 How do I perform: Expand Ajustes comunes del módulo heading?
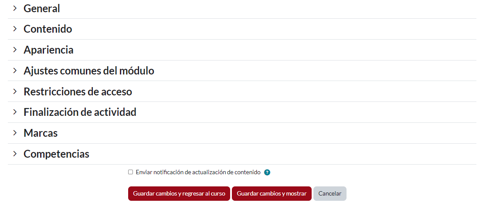[89, 71]
